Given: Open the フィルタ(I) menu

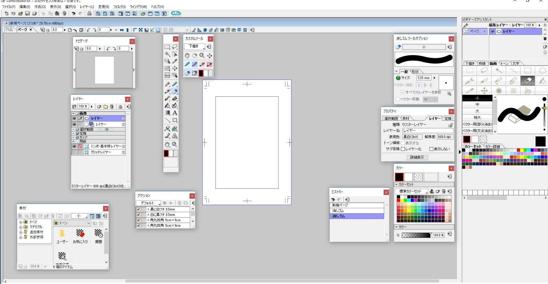Looking at the screenshot, I should click(x=119, y=7).
